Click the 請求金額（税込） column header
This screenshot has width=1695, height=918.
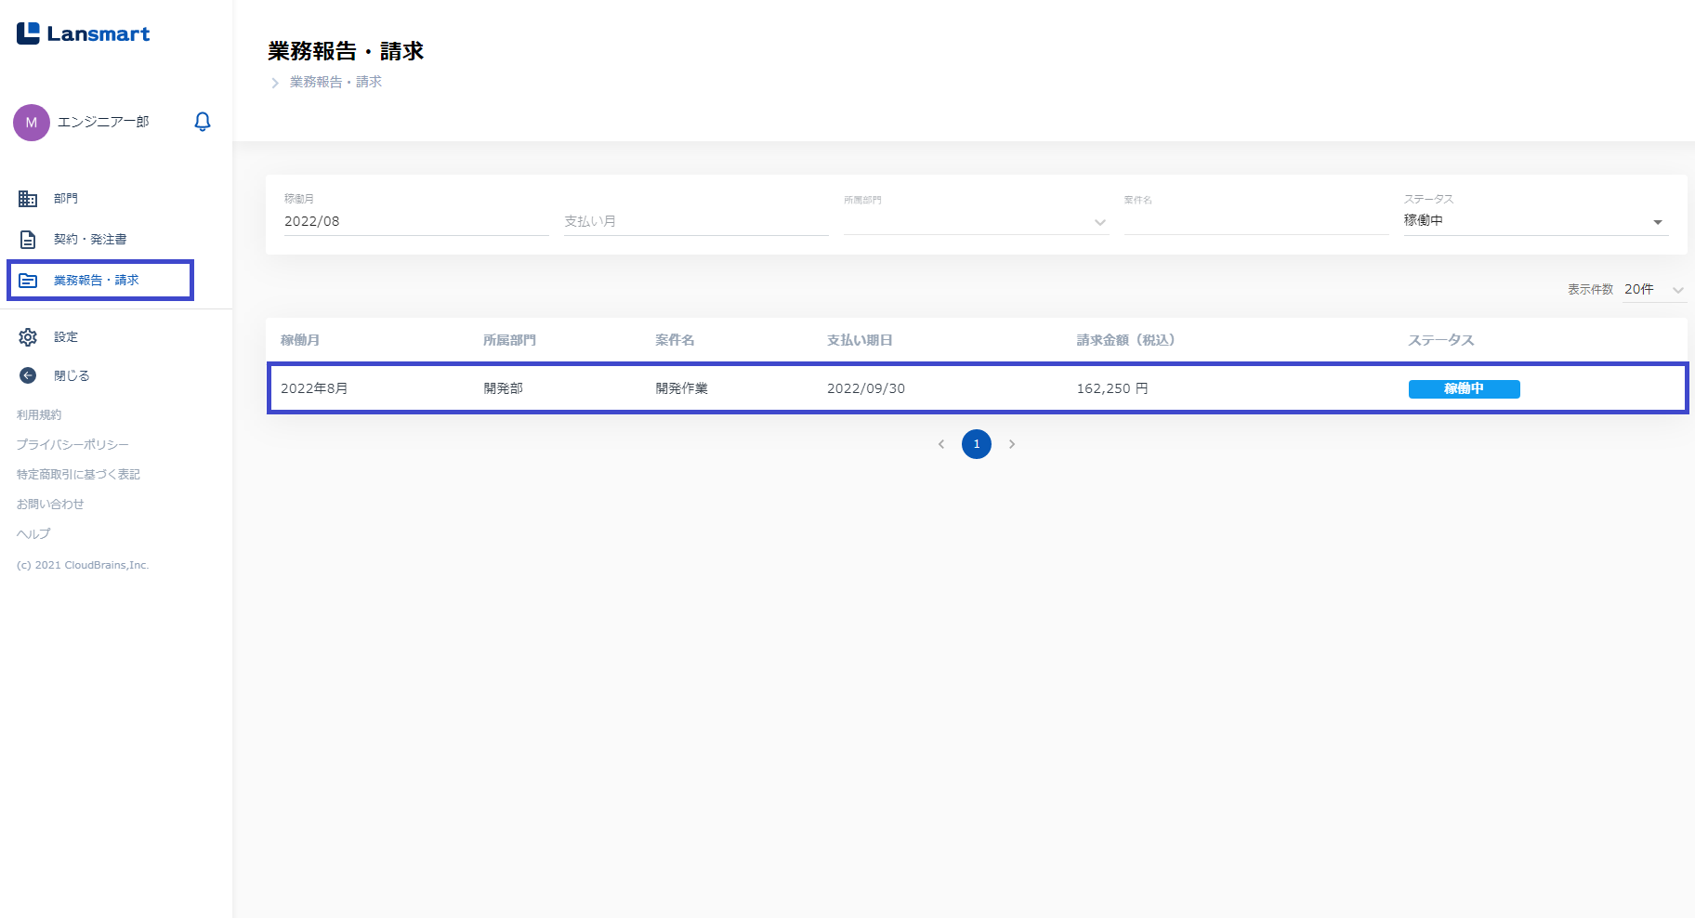click(x=1126, y=340)
